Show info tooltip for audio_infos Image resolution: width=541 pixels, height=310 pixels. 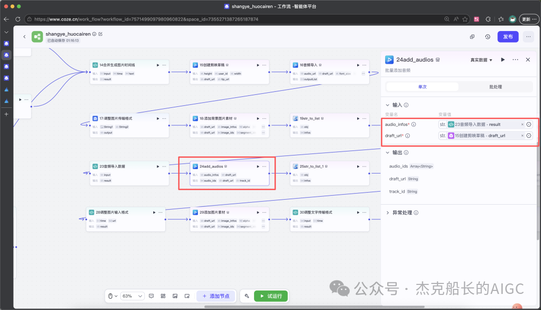coord(413,124)
